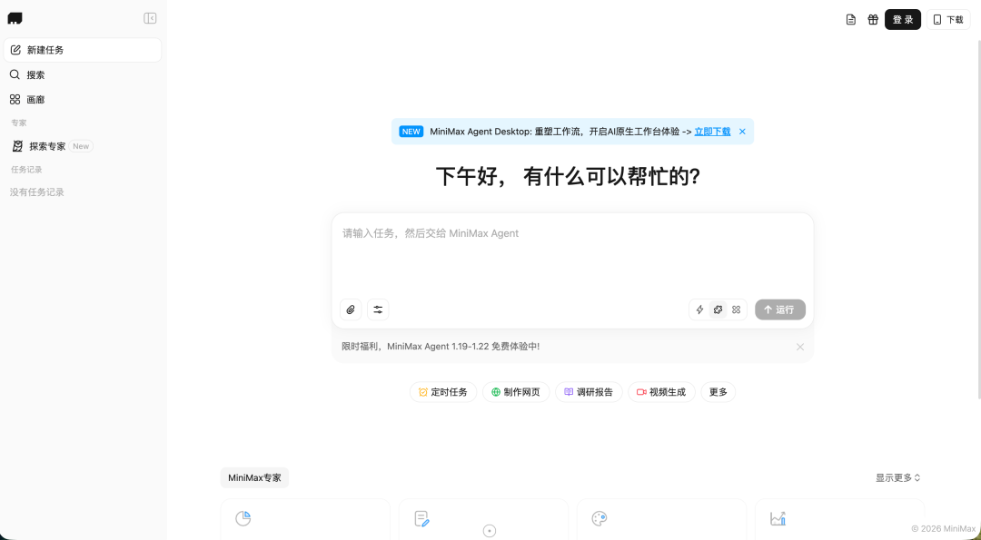Click the gift promotions icon
The image size is (981, 540).
click(x=872, y=18)
